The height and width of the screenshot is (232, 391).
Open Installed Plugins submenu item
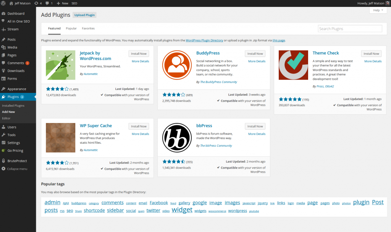point(13,105)
